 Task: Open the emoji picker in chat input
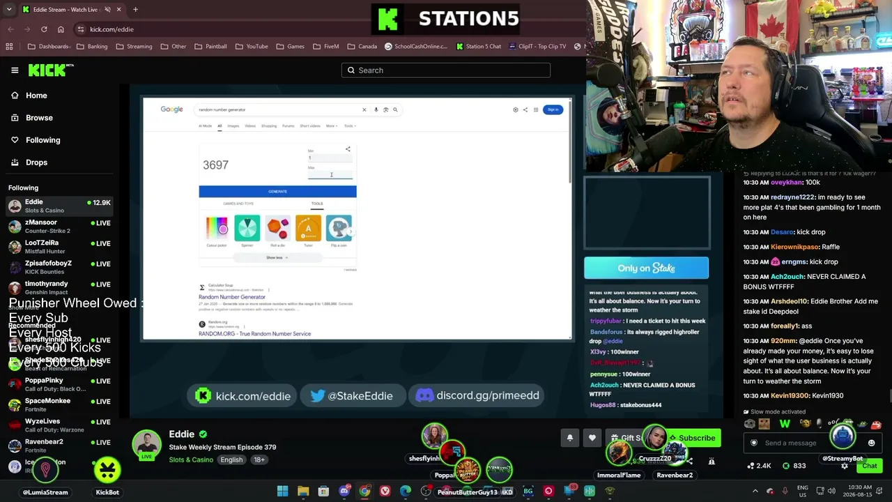[871, 443]
